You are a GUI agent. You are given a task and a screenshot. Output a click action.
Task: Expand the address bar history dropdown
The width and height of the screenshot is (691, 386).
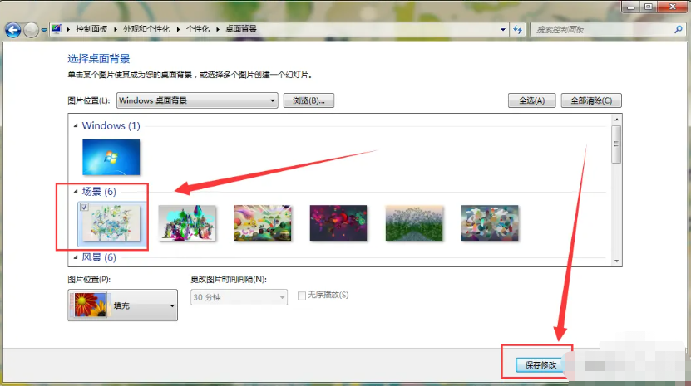[503, 30]
